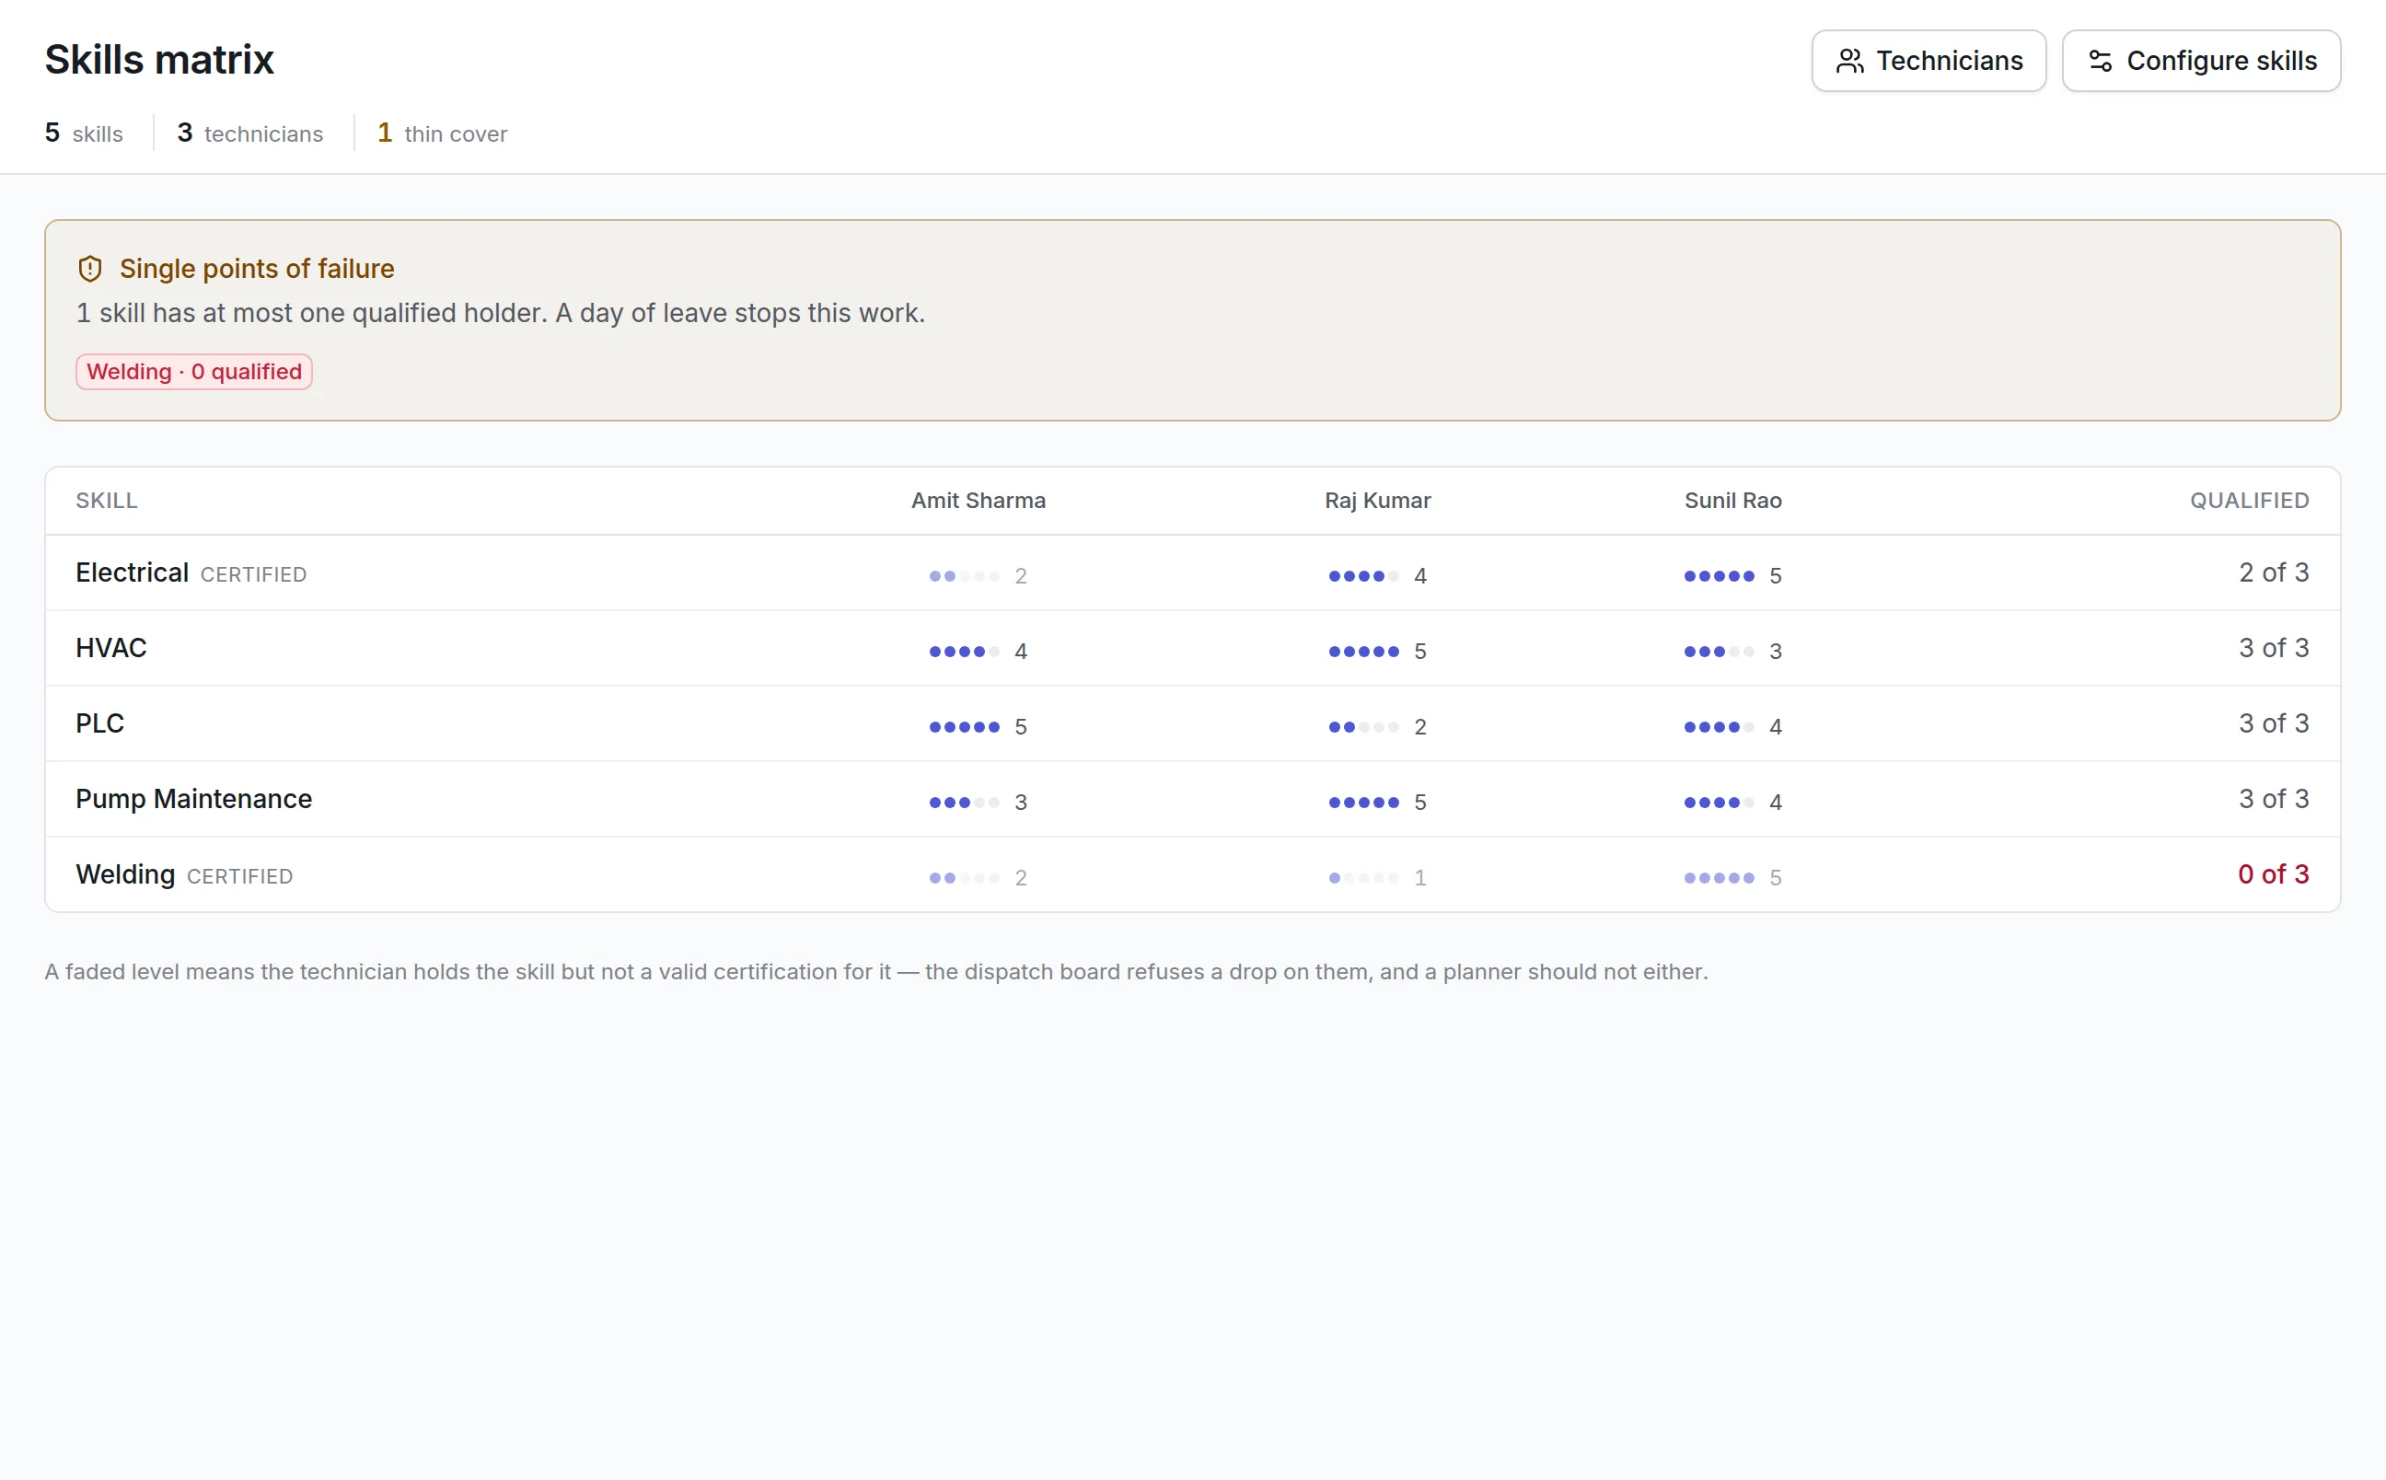Click the '5 skills' summary stat
Screen dimensions: 2386x1480
point(84,133)
